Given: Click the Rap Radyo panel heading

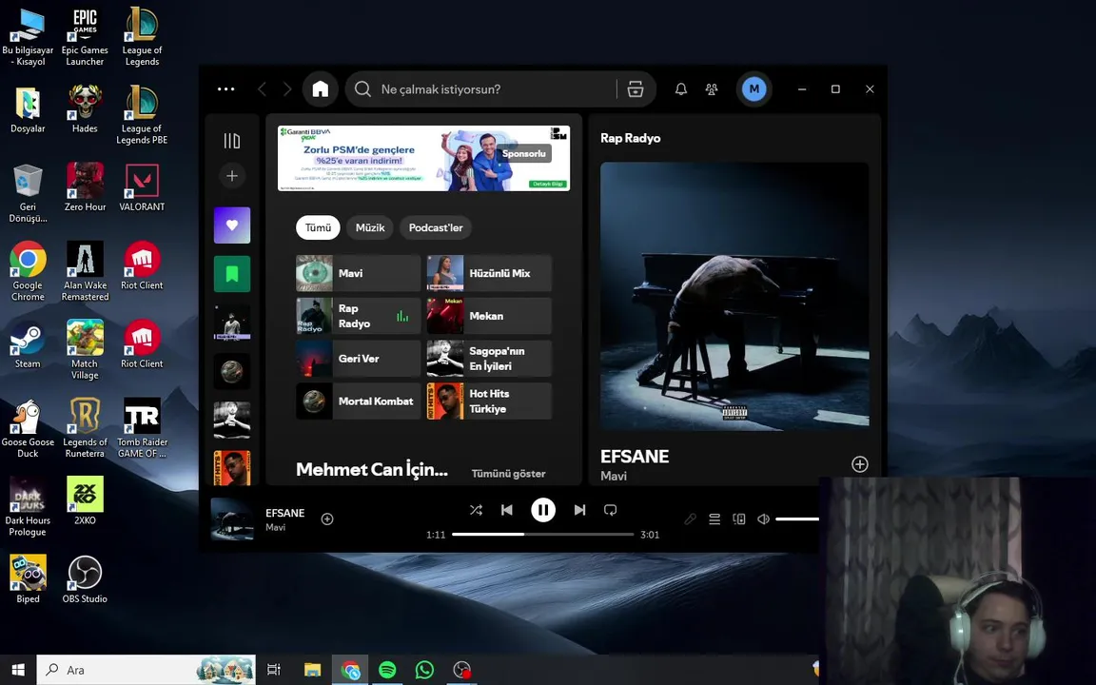Looking at the screenshot, I should [631, 138].
